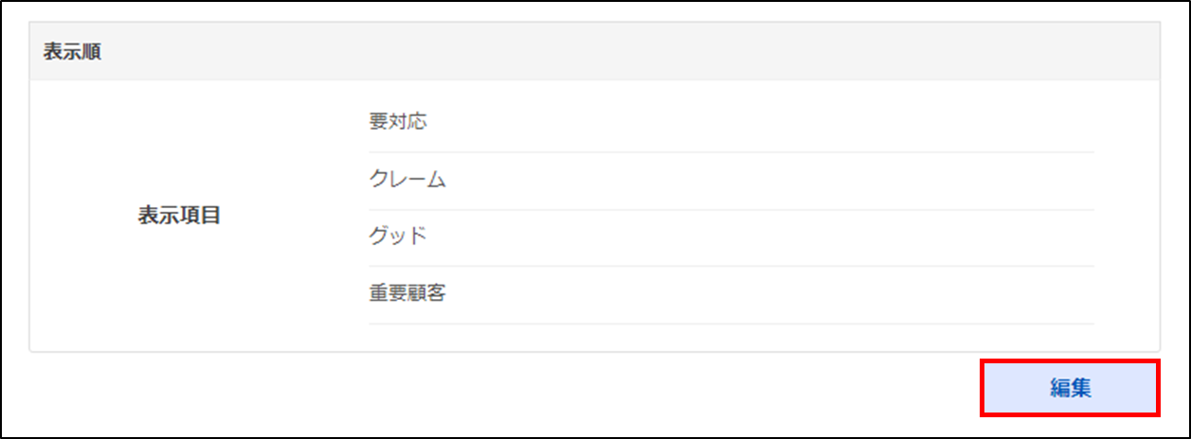
Task: Select the 要対応 display item
Action: (398, 122)
